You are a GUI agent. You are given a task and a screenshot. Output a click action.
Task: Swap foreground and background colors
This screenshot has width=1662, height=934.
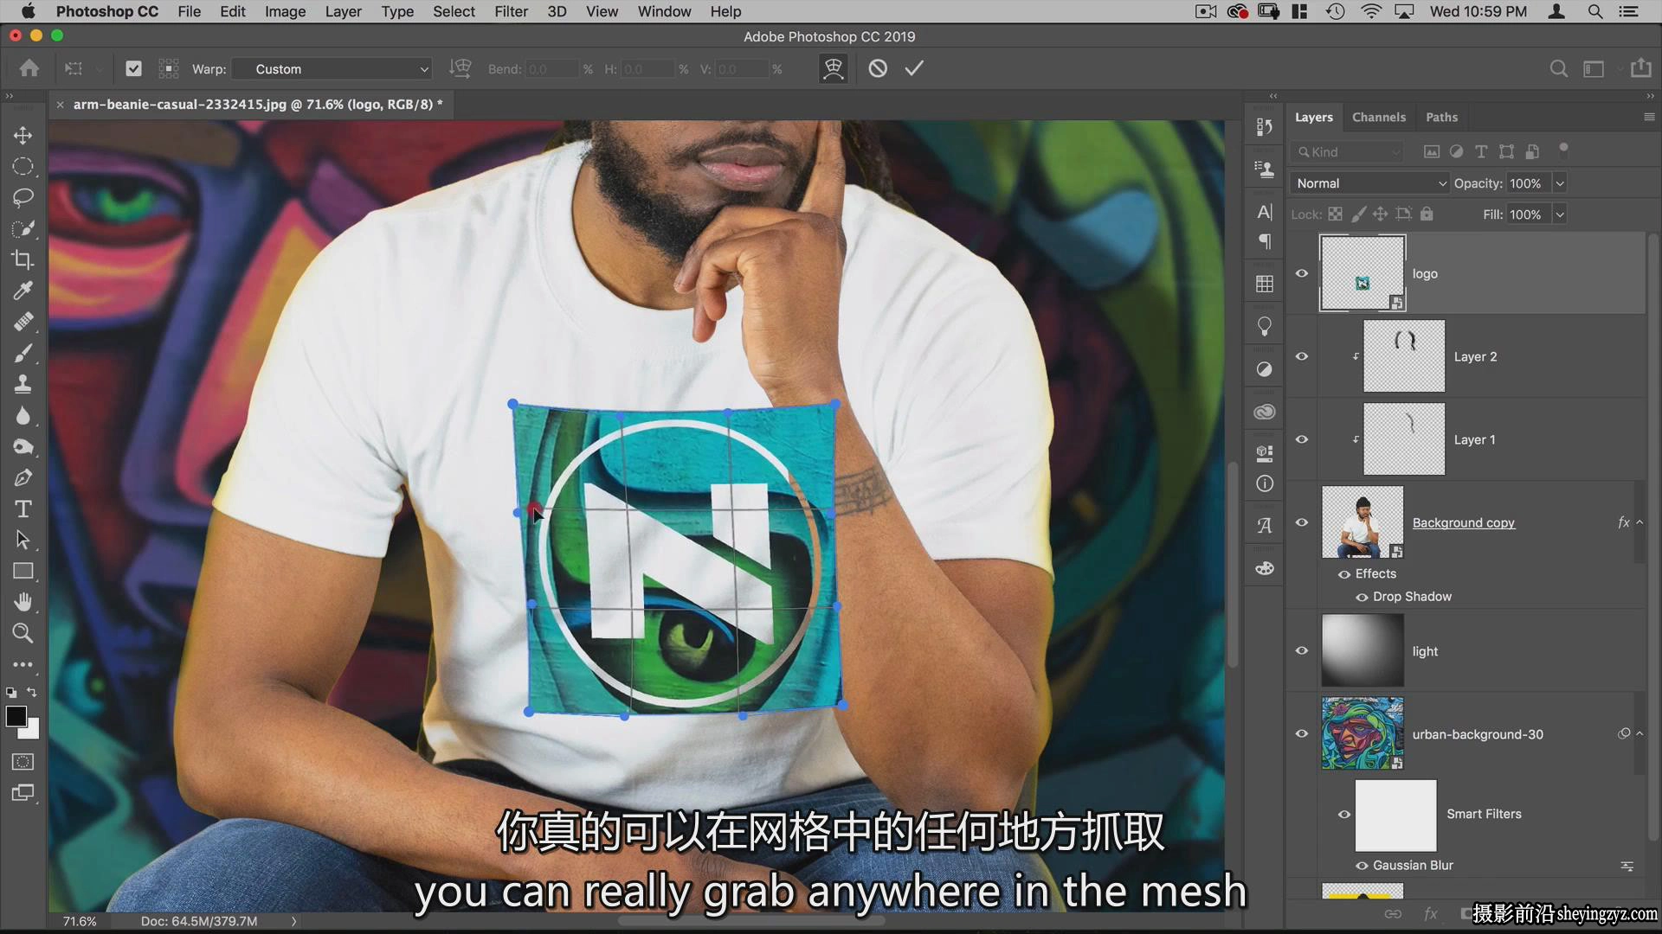[x=32, y=692]
